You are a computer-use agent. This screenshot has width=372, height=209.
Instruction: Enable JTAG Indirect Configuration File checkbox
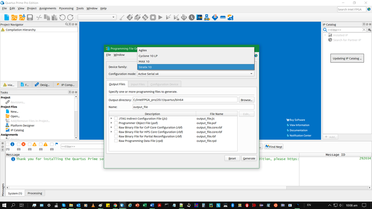[116, 118]
